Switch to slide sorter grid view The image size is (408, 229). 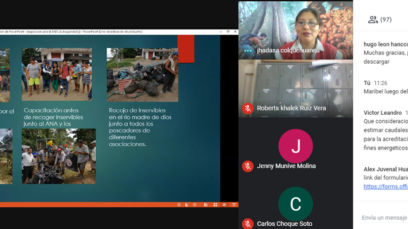pyautogui.click(x=215, y=204)
